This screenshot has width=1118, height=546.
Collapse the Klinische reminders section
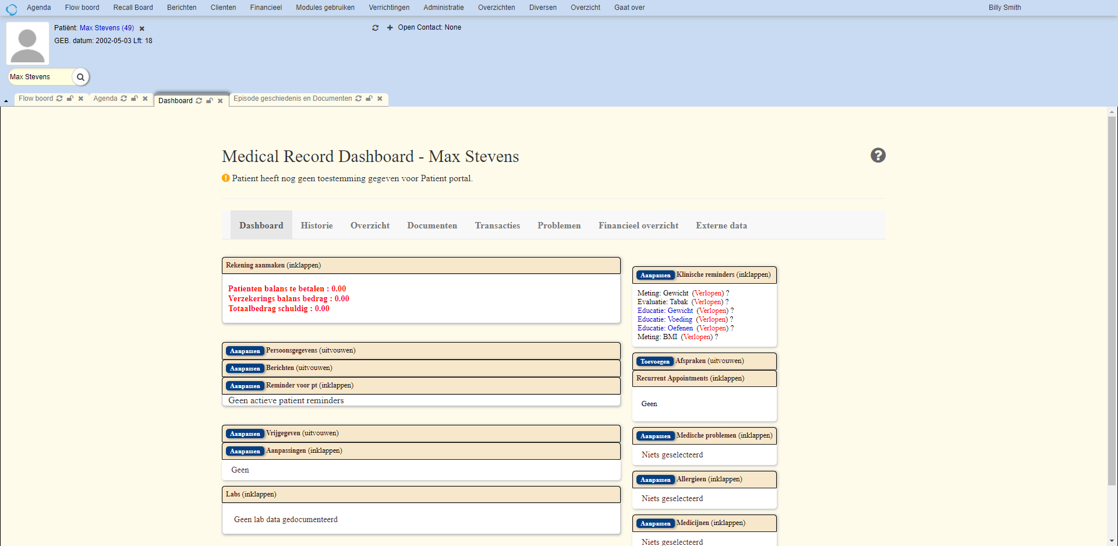(x=723, y=274)
